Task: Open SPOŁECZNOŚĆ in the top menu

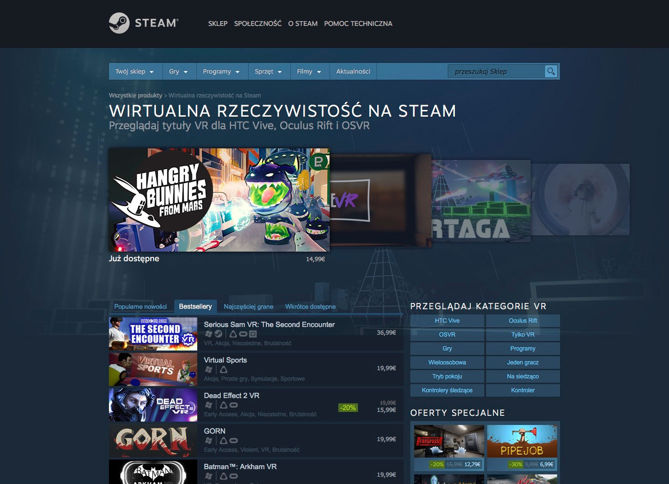Action: 258,24
